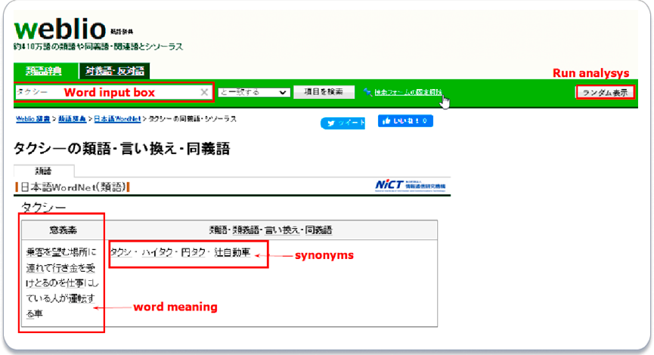Click the heading タクシーの類語・言い換え・同義語
654x355 pixels.
pyautogui.click(x=122, y=149)
